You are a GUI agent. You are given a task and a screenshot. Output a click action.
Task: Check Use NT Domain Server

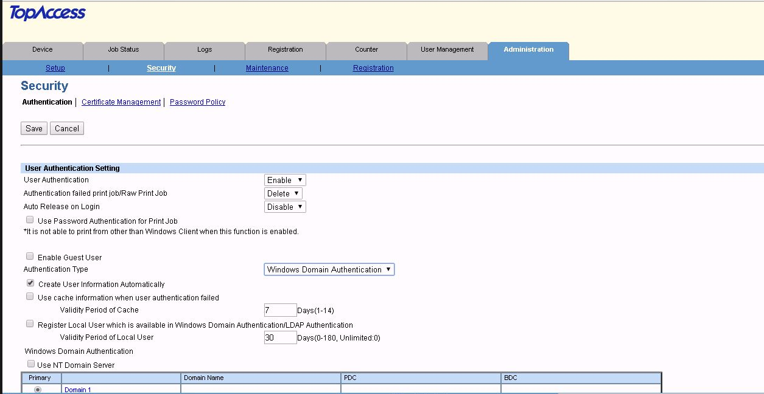pos(30,364)
